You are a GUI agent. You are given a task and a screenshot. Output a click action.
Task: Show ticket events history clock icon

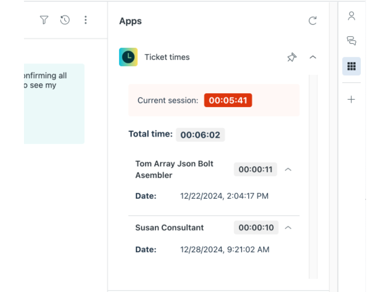coord(65,20)
